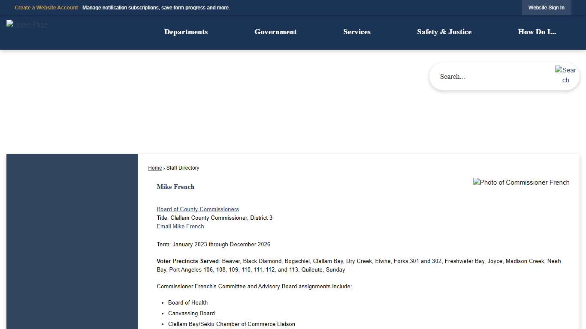Select Create a Website Account
This screenshot has width=586, height=329.
tap(46, 7)
